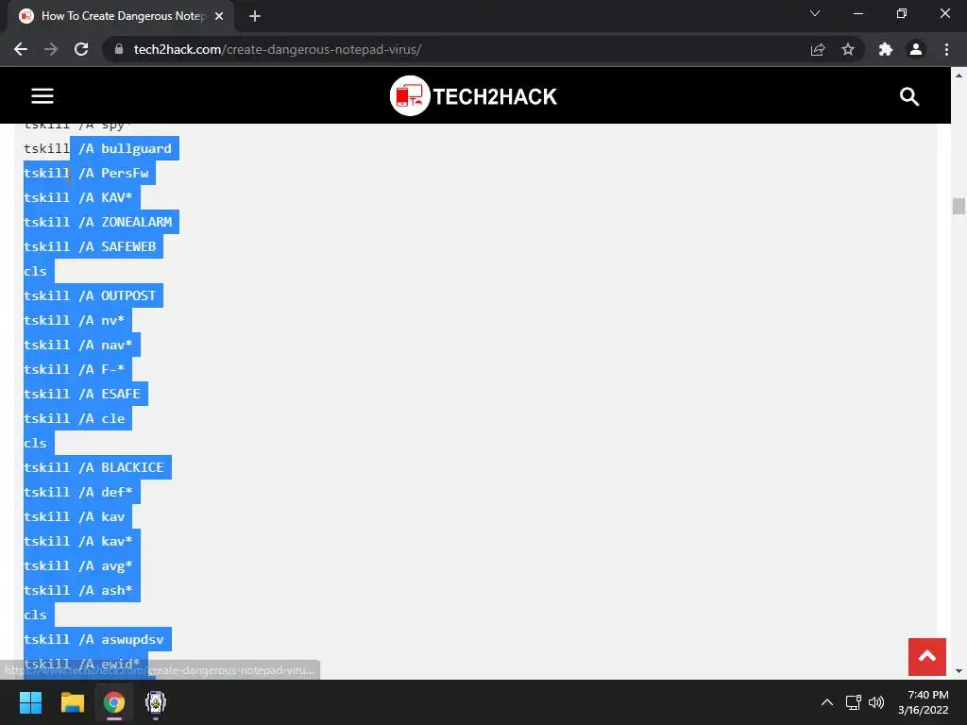
Task: Open the tab search dropdown arrow
Action: point(815,13)
